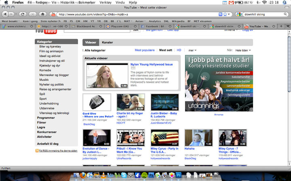
Task: Click the Firefox icon in the dock
Action: click(83, 175)
